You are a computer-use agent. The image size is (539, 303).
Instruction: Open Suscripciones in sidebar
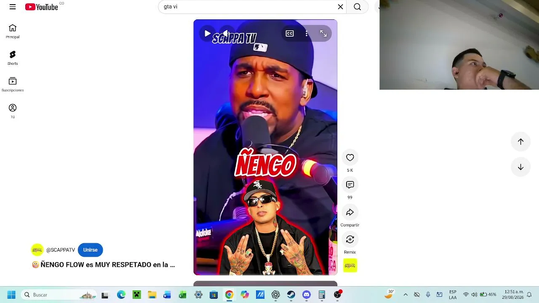(13, 85)
